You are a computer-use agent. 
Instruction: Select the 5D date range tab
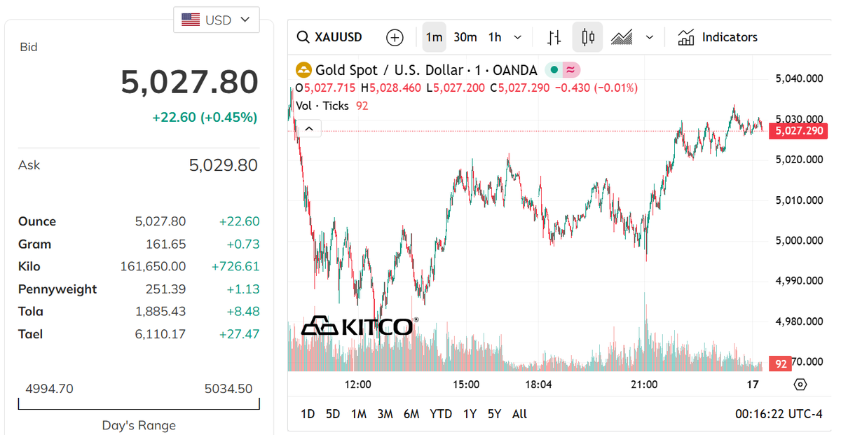tap(333, 414)
